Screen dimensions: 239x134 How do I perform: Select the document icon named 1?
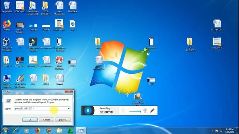(x=20, y=43)
